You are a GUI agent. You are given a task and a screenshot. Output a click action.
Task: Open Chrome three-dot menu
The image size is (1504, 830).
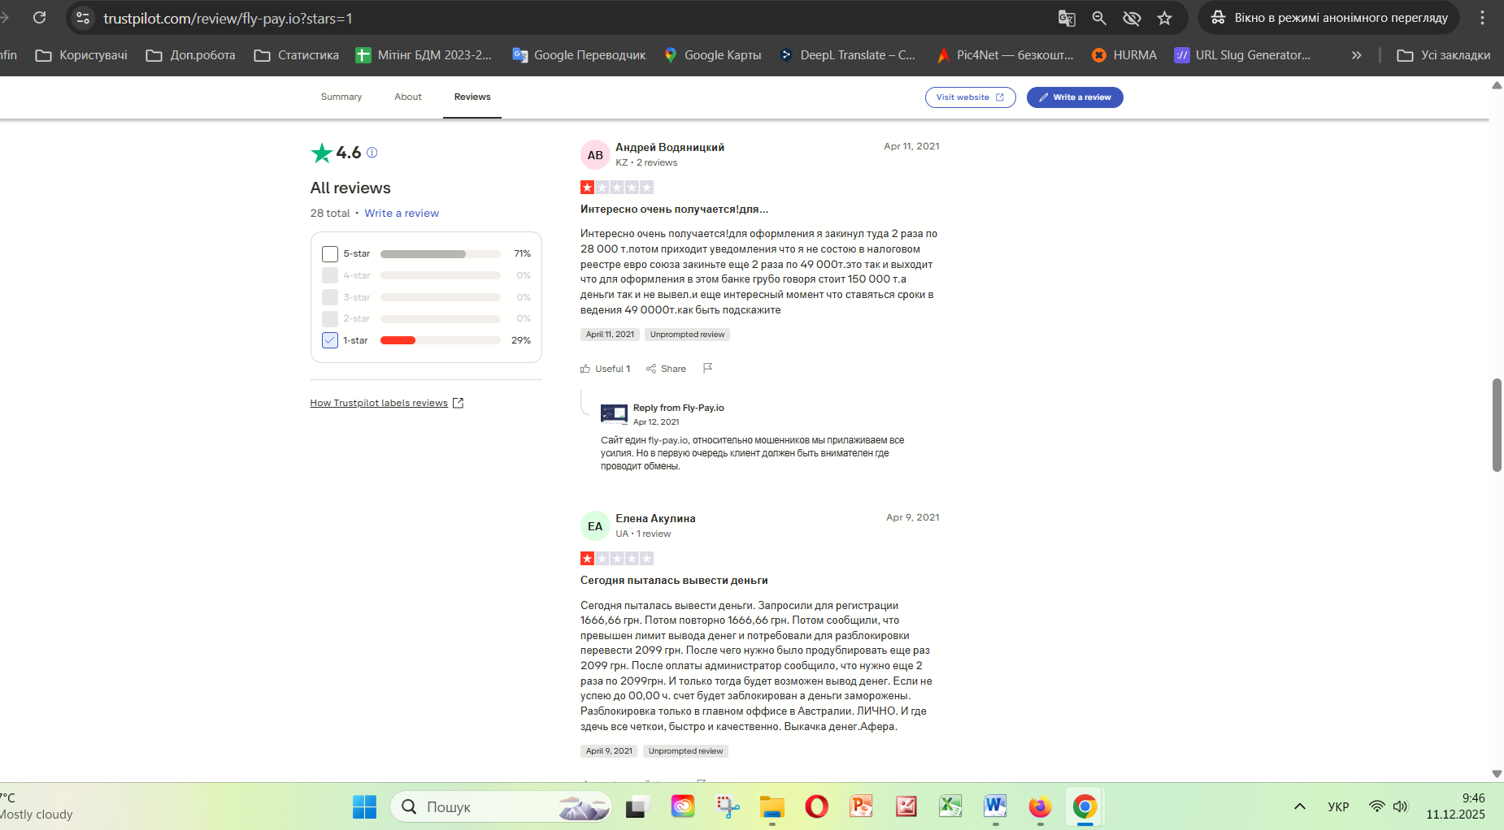coord(1482,18)
